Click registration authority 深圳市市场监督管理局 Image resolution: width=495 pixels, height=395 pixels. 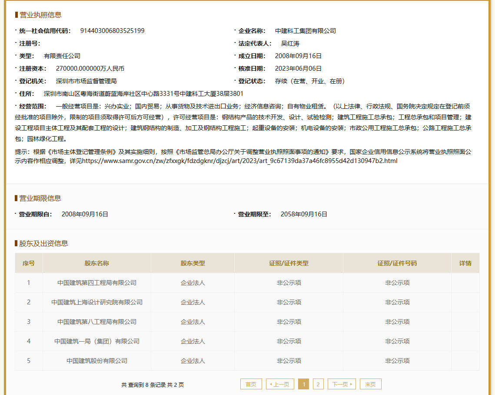tap(86, 81)
